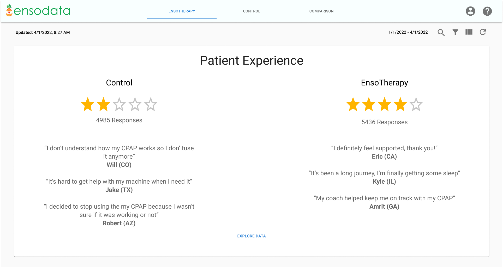The width and height of the screenshot is (503, 267).
Task: Click the first star under Control
Action: (x=88, y=104)
